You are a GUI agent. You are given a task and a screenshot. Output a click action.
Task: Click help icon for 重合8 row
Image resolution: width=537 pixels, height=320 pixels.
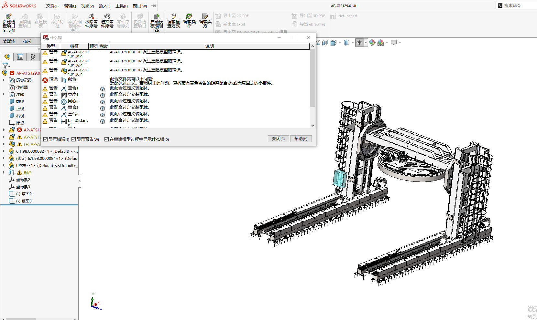pos(103,115)
